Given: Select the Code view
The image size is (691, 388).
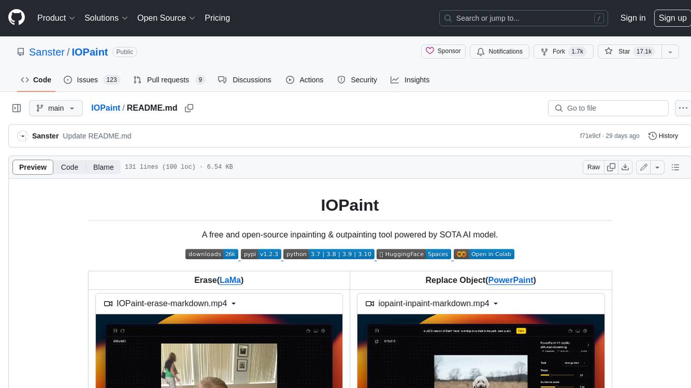Looking at the screenshot, I should pos(70,167).
